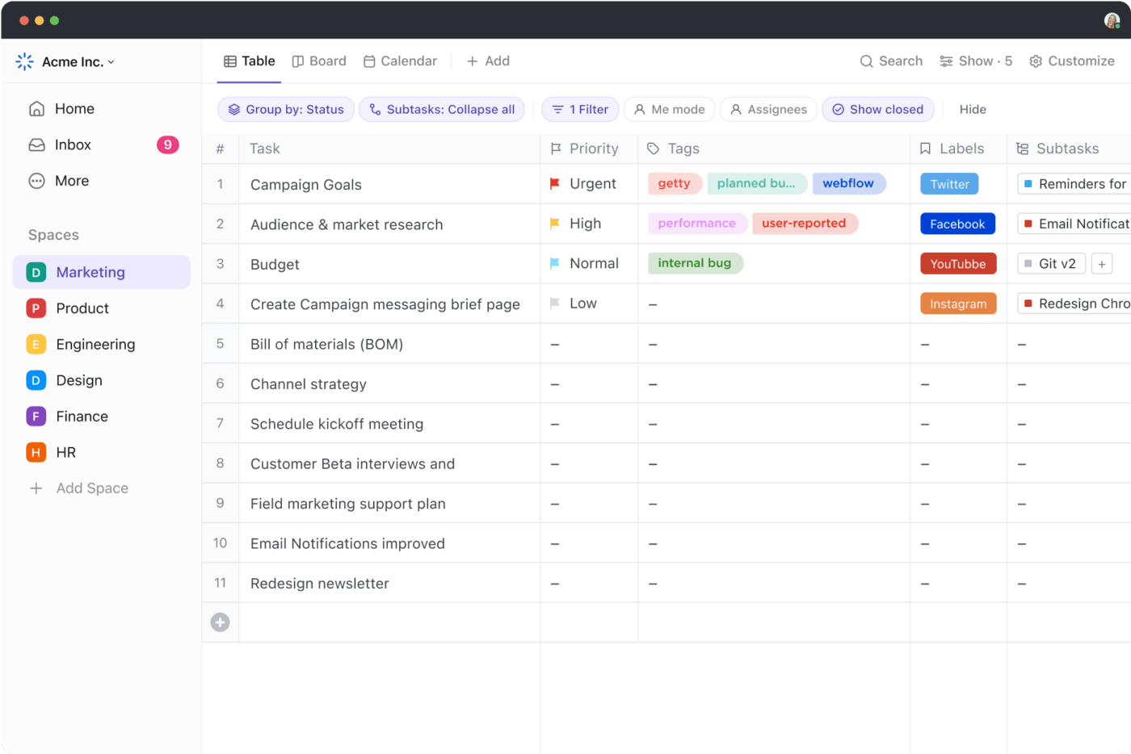The image size is (1131, 754).
Task: Toggle Me mode filter
Action: (x=669, y=110)
